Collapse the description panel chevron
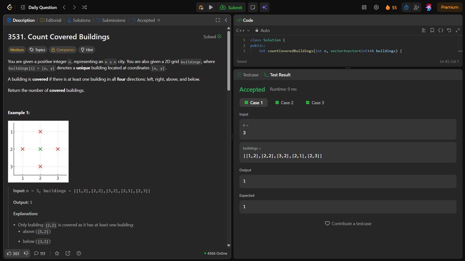This screenshot has height=261, width=465. click(x=226, y=20)
